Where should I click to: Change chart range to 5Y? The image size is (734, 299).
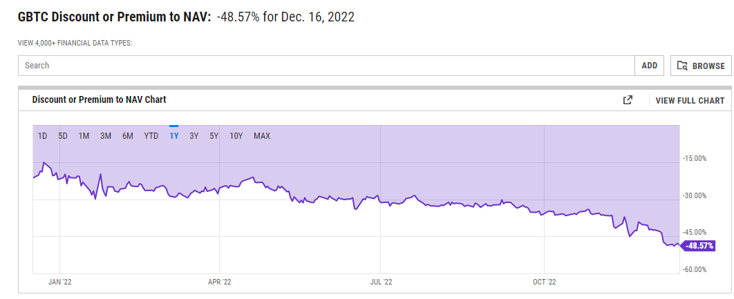coord(214,136)
